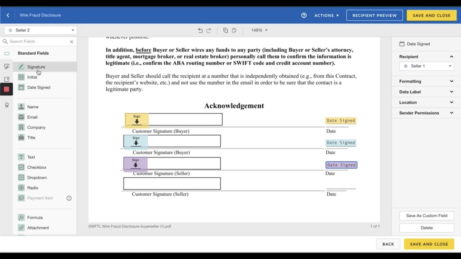
Task: Collapse the Recipient section
Action: click(451, 56)
